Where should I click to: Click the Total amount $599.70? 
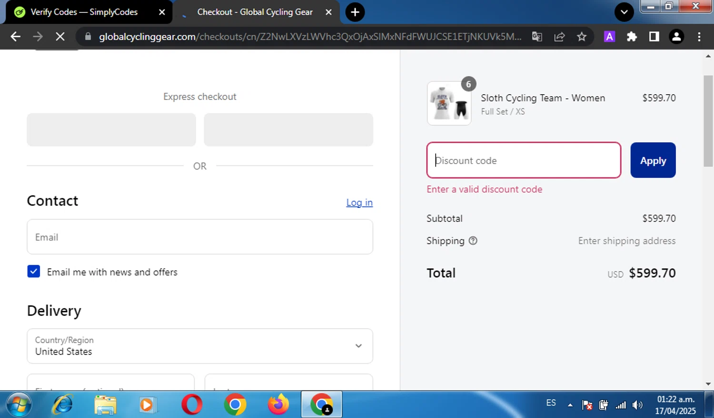coord(652,273)
